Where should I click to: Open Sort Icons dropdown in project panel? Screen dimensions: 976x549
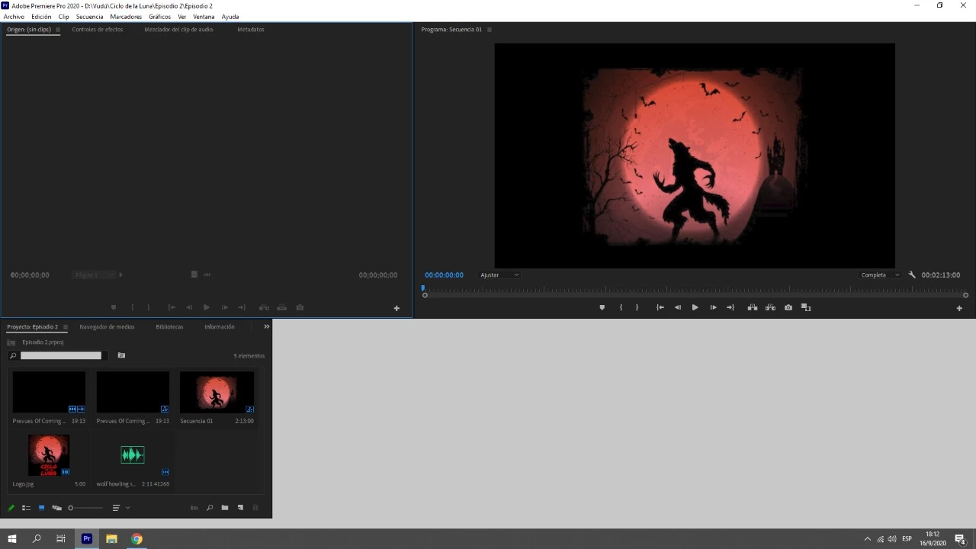click(x=120, y=508)
